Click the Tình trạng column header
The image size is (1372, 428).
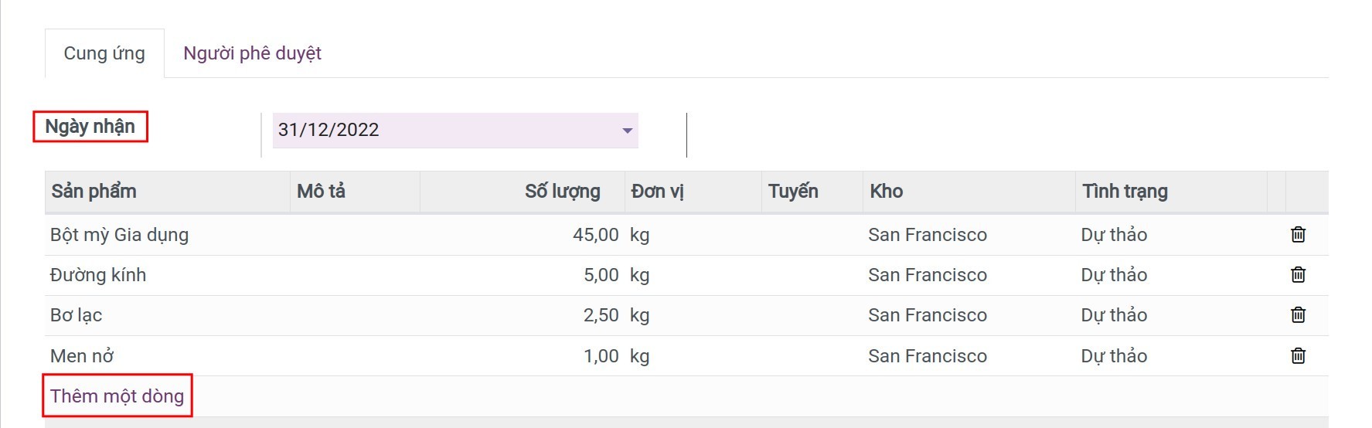(x=1125, y=192)
